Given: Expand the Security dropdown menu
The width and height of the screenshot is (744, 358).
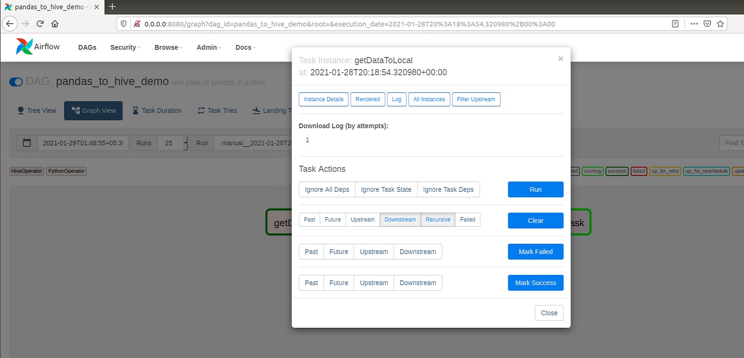Looking at the screenshot, I should tap(125, 47).
